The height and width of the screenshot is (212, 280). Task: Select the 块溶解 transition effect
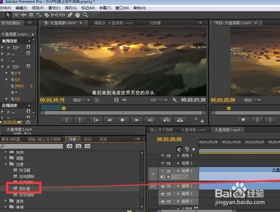[25, 170]
